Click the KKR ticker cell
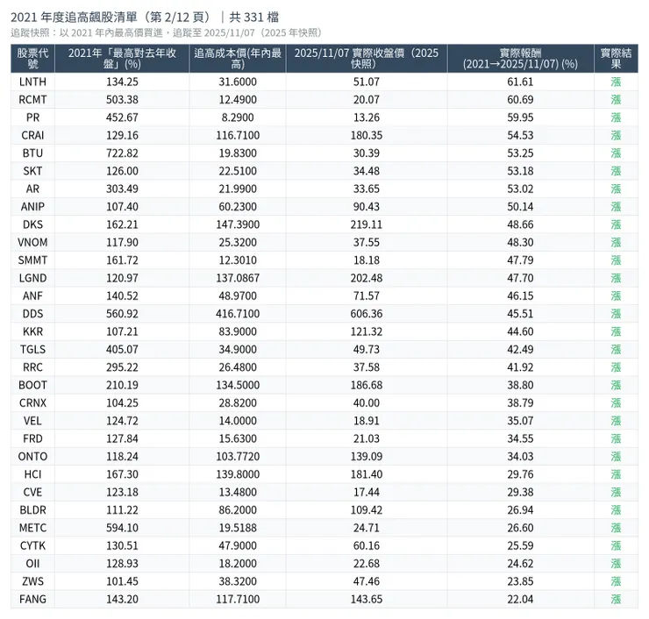 32,331
